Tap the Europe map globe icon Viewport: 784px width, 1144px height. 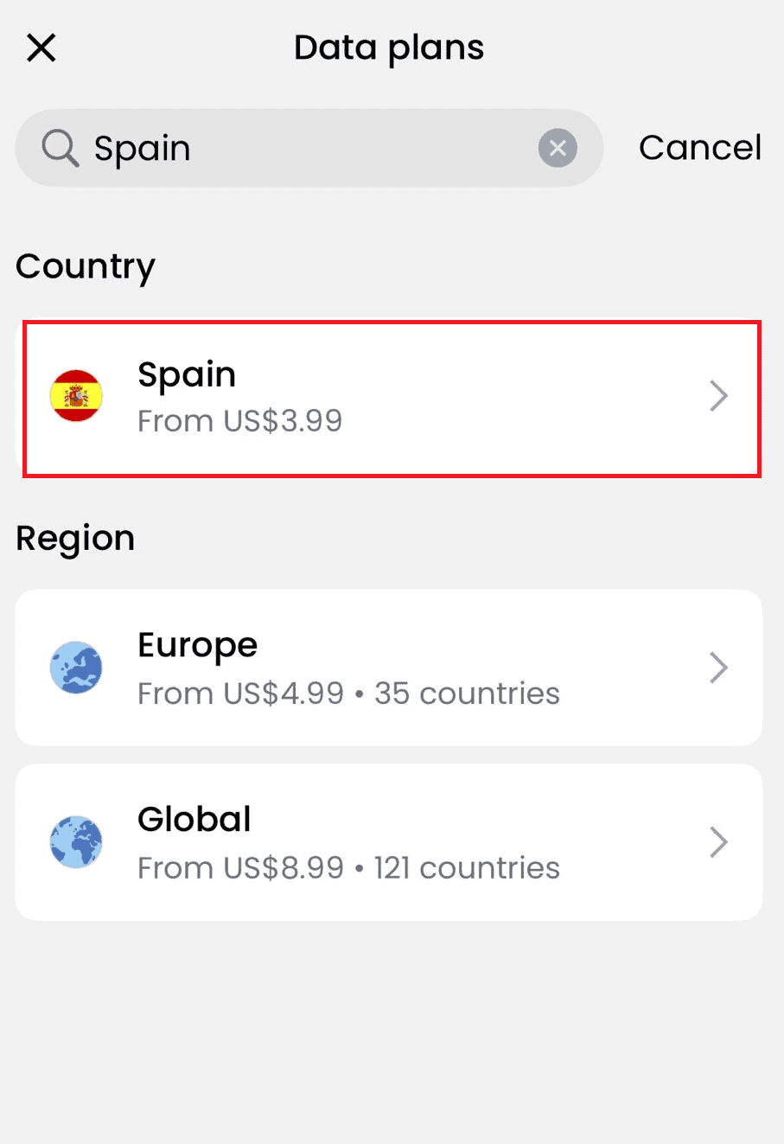[x=76, y=668]
